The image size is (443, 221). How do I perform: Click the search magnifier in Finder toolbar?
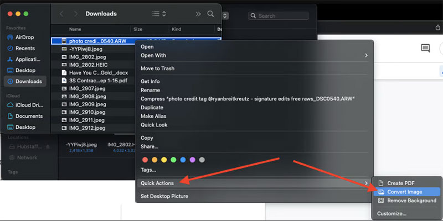pos(210,13)
